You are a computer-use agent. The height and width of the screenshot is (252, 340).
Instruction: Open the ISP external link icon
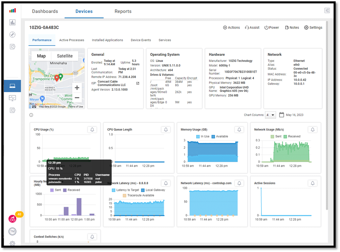coord(138,83)
